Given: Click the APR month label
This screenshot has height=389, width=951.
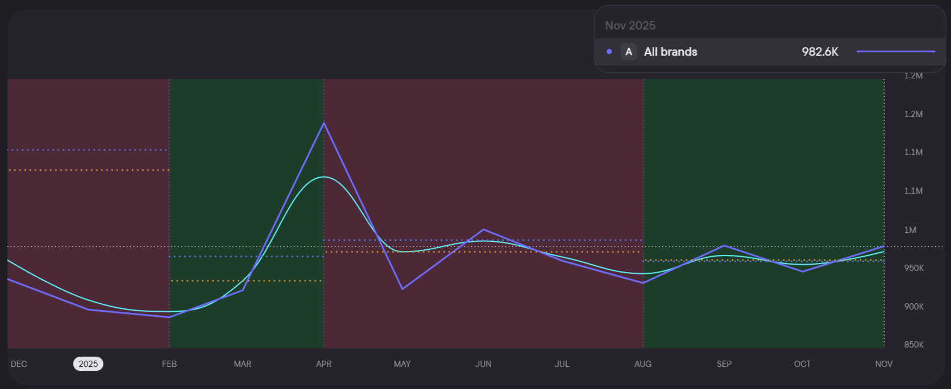Looking at the screenshot, I should pos(324,364).
